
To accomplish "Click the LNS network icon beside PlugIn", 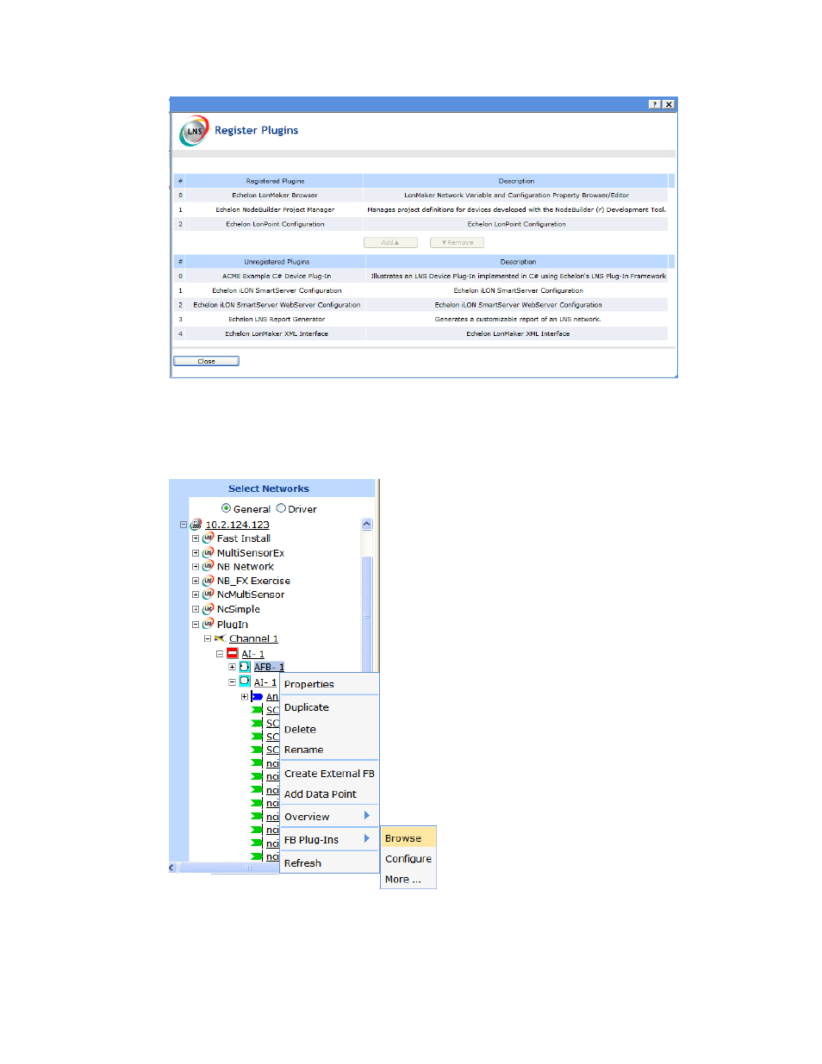I will (208, 624).
